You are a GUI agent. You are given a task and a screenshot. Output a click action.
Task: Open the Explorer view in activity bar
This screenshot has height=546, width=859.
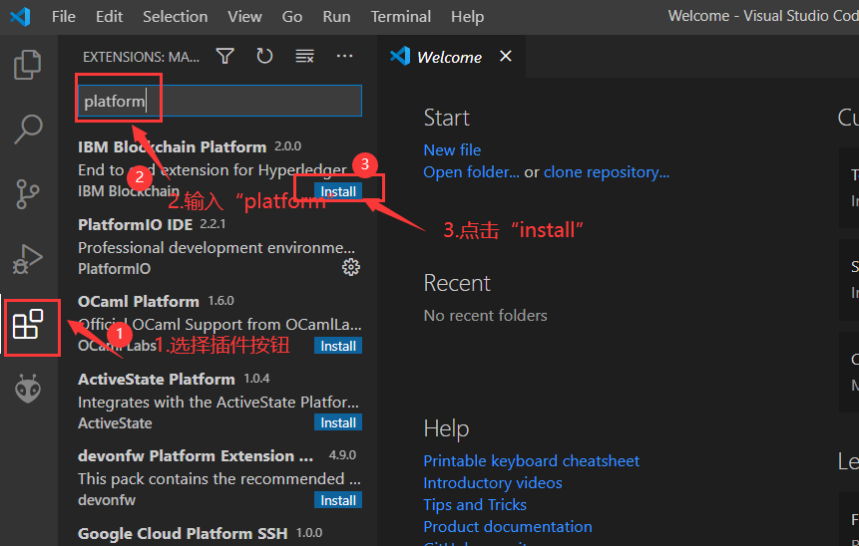point(27,65)
